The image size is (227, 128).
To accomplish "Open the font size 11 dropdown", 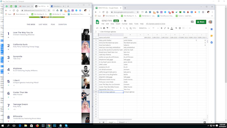I will [x=156, y=28].
